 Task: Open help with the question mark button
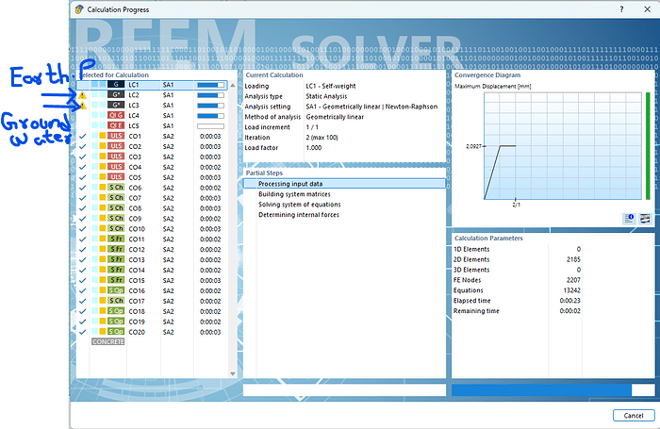621,9
